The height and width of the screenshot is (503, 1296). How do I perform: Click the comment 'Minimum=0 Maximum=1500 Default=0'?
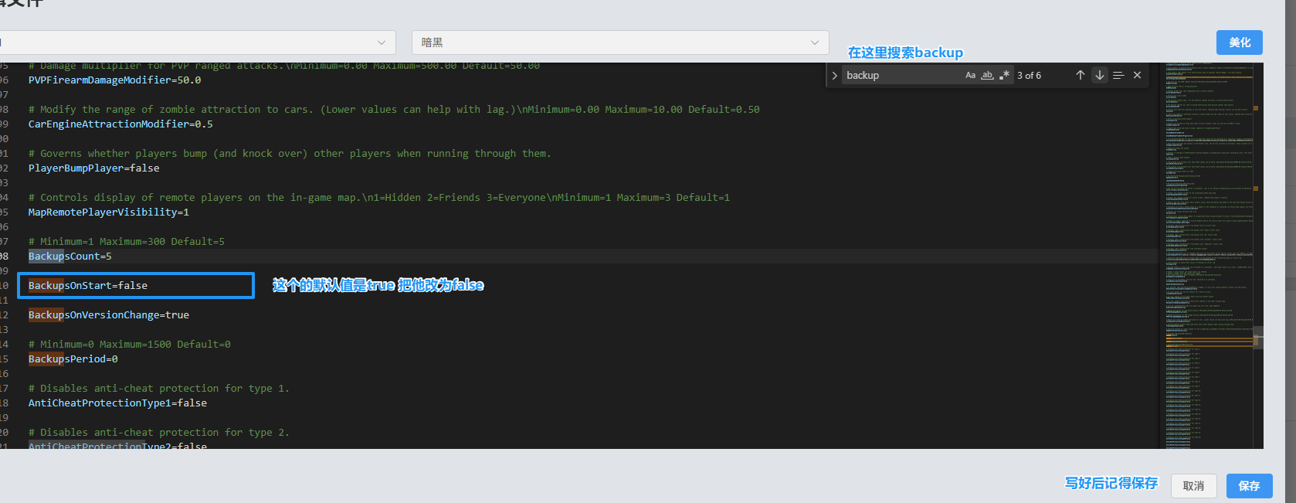tap(130, 344)
